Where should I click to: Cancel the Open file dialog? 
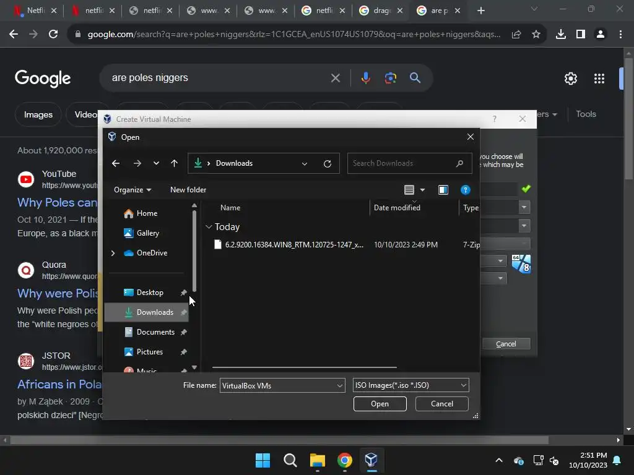(x=441, y=404)
